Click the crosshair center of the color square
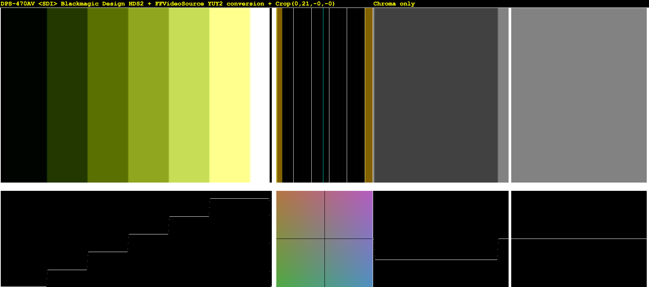 pyautogui.click(x=324, y=239)
